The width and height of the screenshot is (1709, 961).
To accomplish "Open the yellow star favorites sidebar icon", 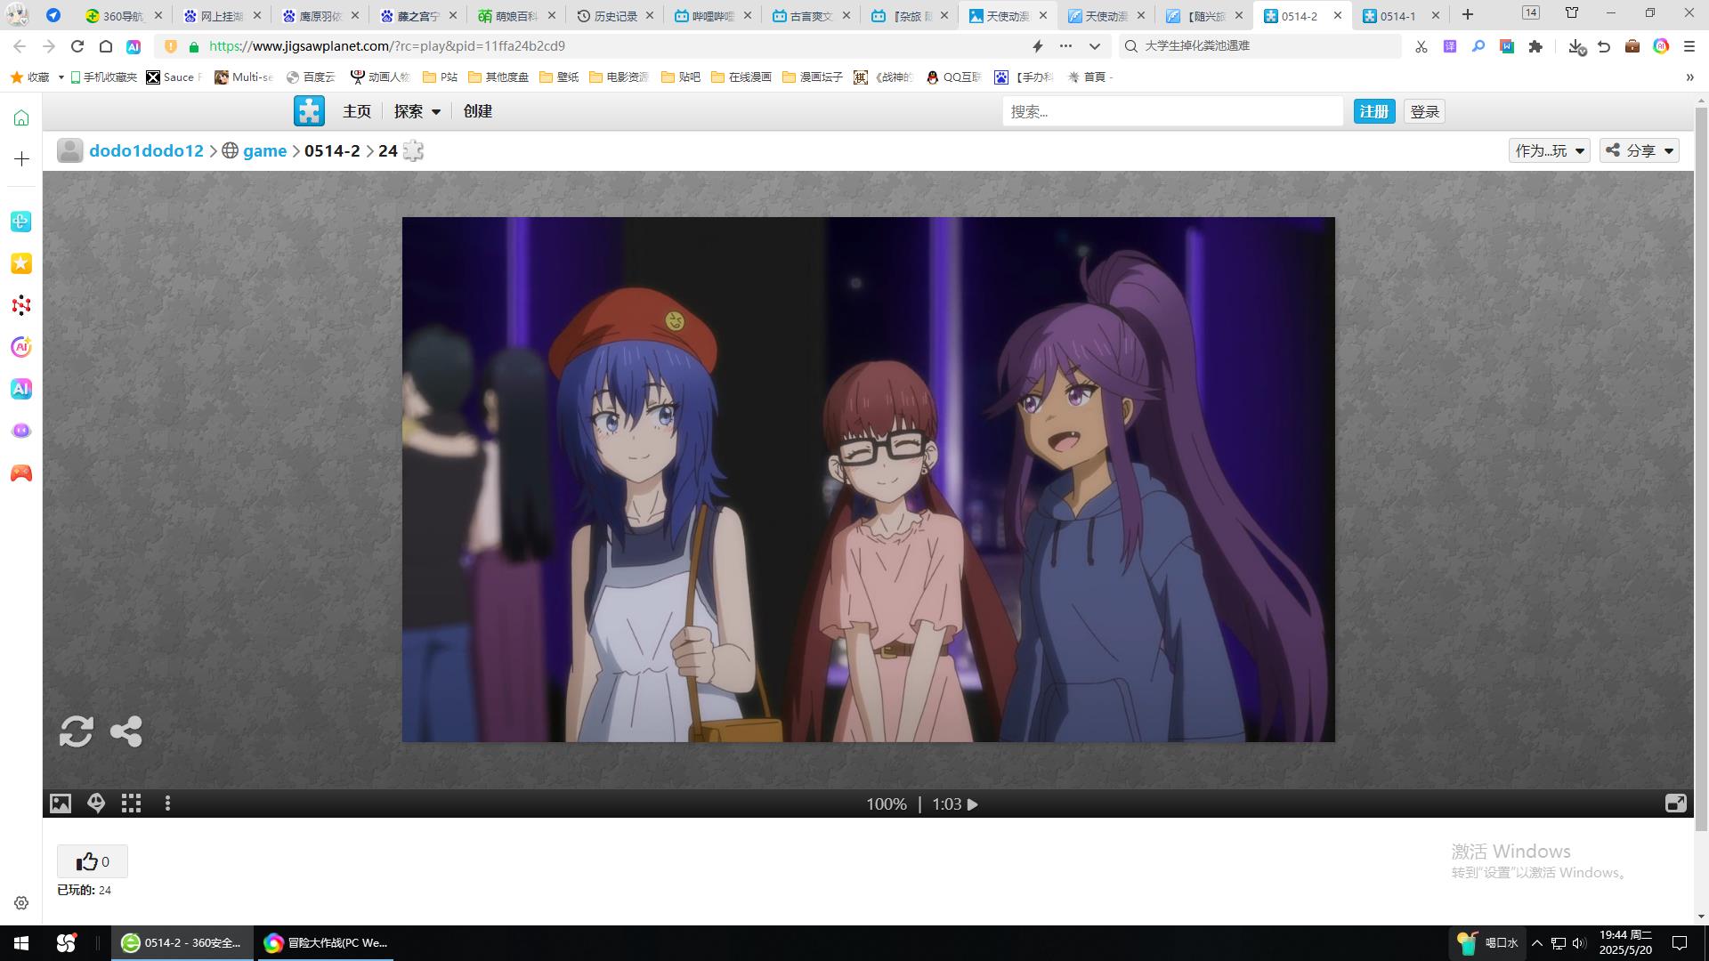I will 21,263.
